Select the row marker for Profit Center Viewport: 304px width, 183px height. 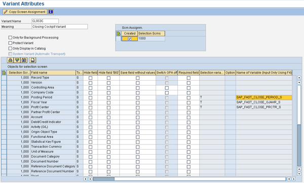coord(4,107)
